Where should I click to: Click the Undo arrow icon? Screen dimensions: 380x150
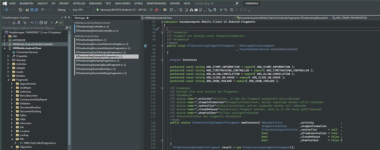(43, 10)
